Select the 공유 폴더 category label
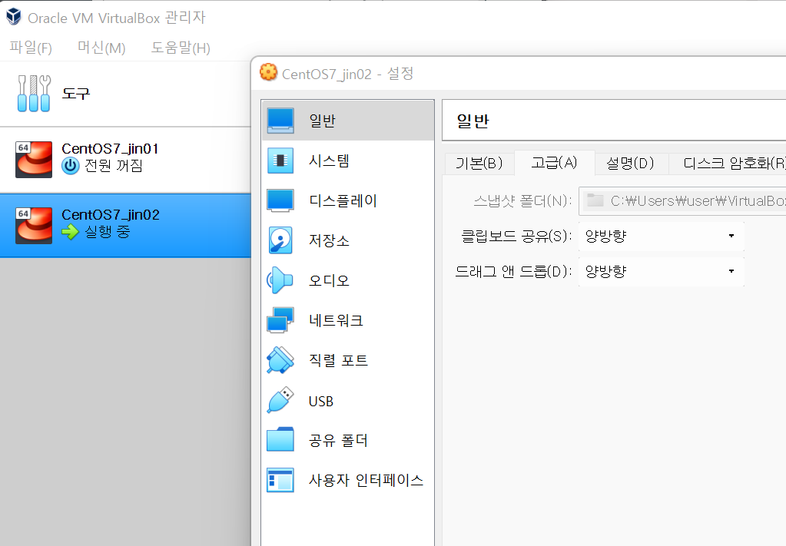 coord(338,440)
